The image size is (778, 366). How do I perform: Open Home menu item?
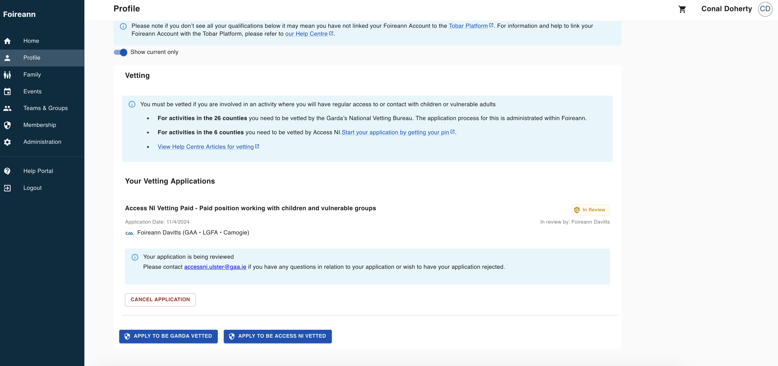click(x=42, y=41)
